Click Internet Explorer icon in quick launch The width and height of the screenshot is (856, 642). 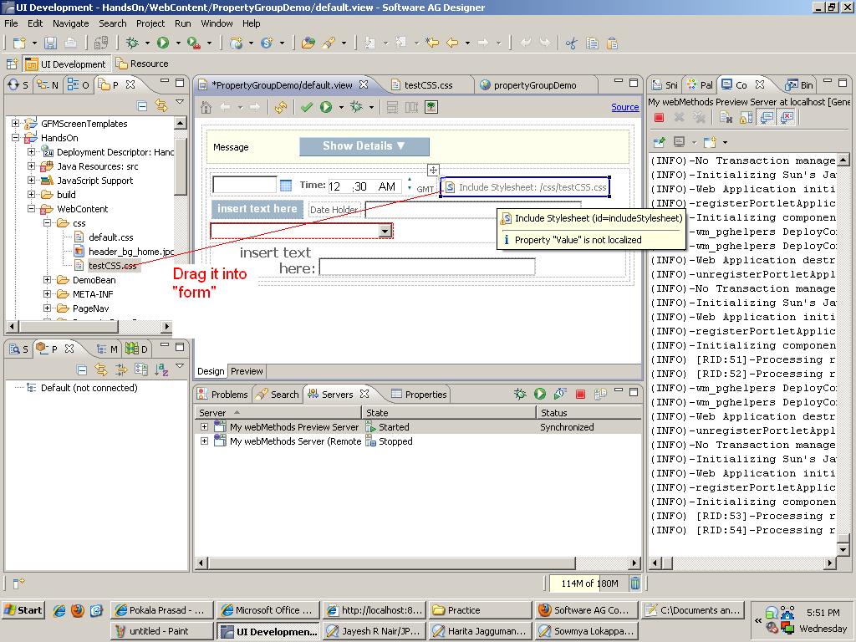pyautogui.click(x=59, y=610)
